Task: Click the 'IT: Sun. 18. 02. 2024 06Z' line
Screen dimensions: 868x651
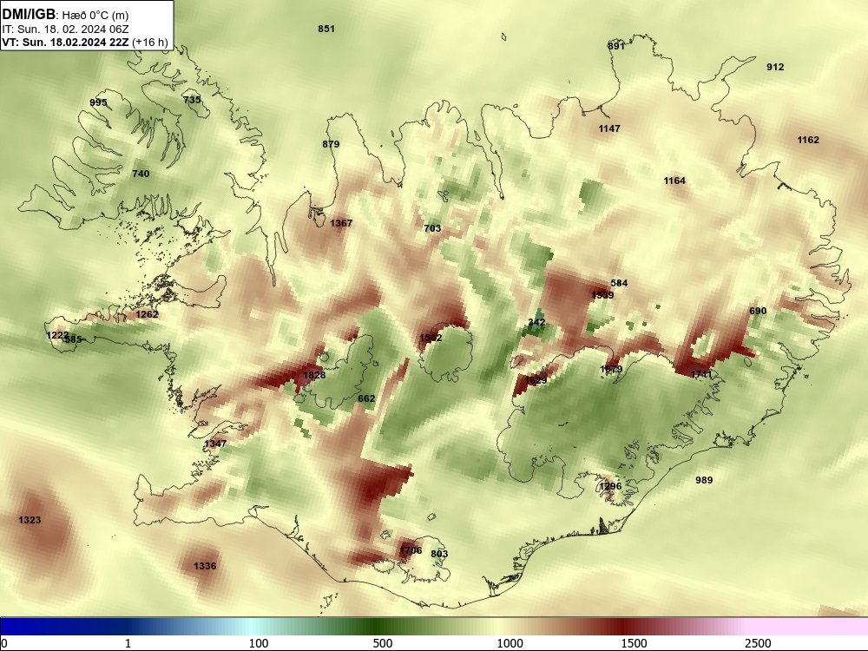Action: (x=65, y=30)
